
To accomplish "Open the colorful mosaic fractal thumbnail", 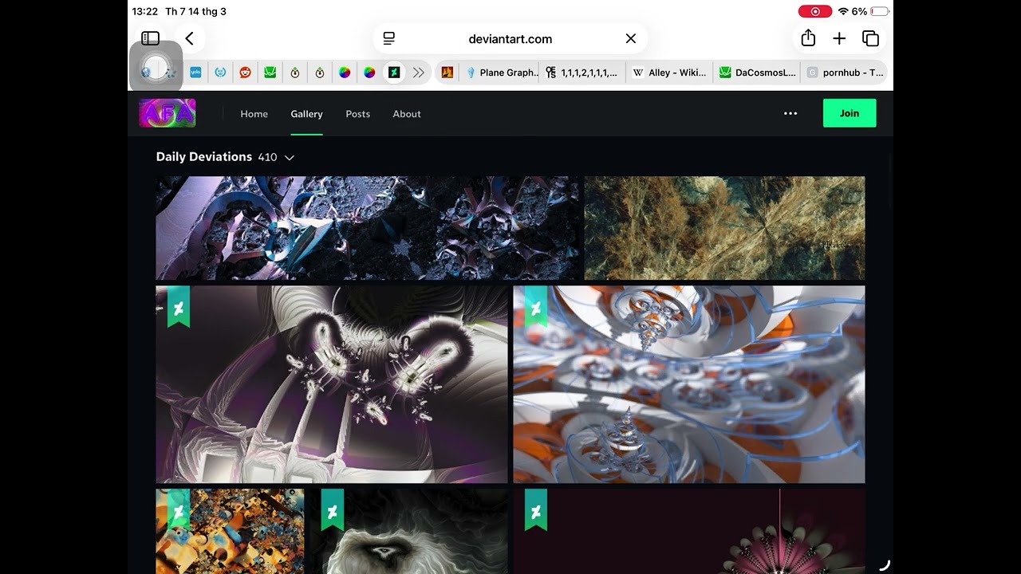I will [x=231, y=531].
